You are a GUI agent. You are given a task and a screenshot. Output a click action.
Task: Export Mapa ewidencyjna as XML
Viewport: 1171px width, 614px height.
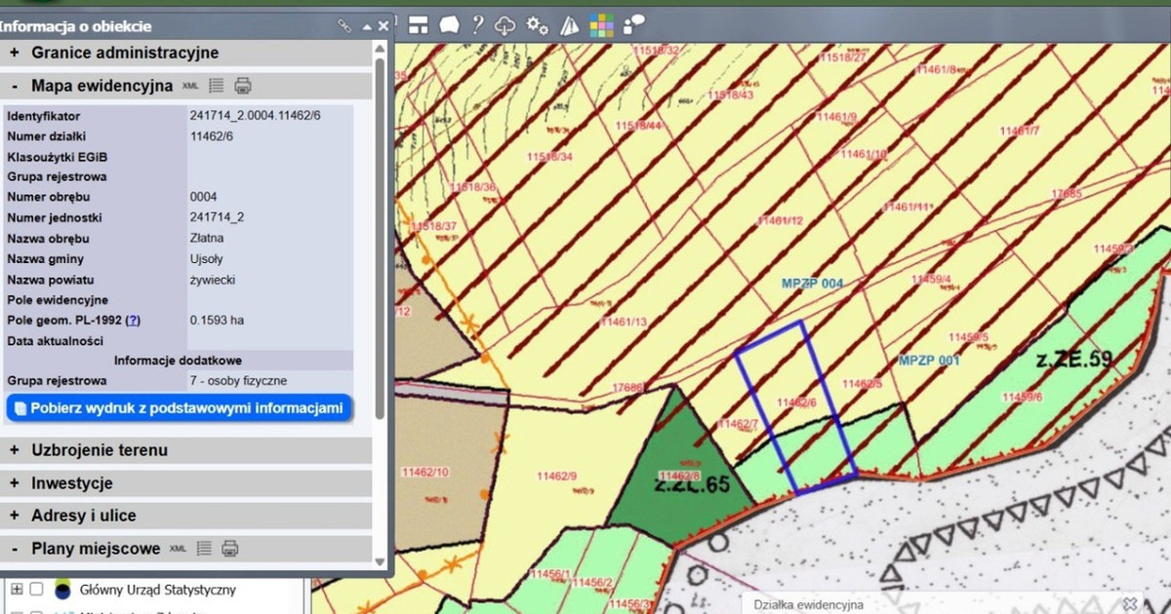pyautogui.click(x=190, y=86)
